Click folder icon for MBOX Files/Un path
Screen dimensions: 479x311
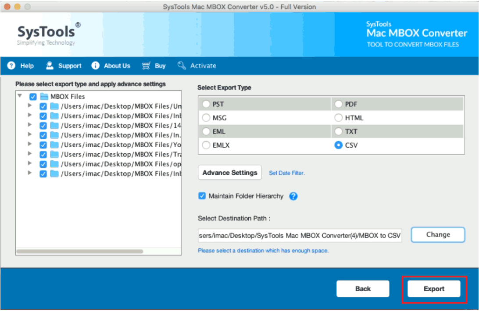tap(54, 106)
